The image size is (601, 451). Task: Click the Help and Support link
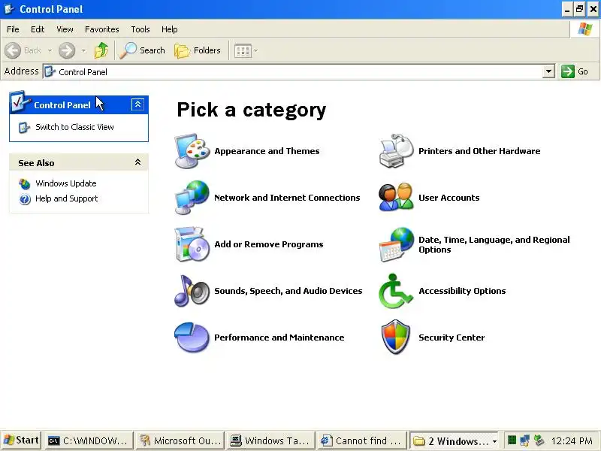[67, 198]
